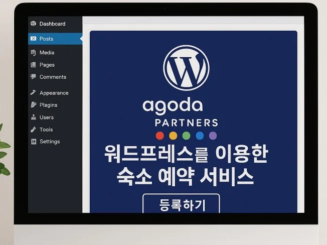Choose the purple color dot
Image resolution: width=327 pixels, height=245 pixels.
213,136
